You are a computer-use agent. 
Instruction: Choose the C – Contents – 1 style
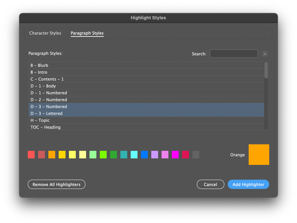[x=47, y=79]
